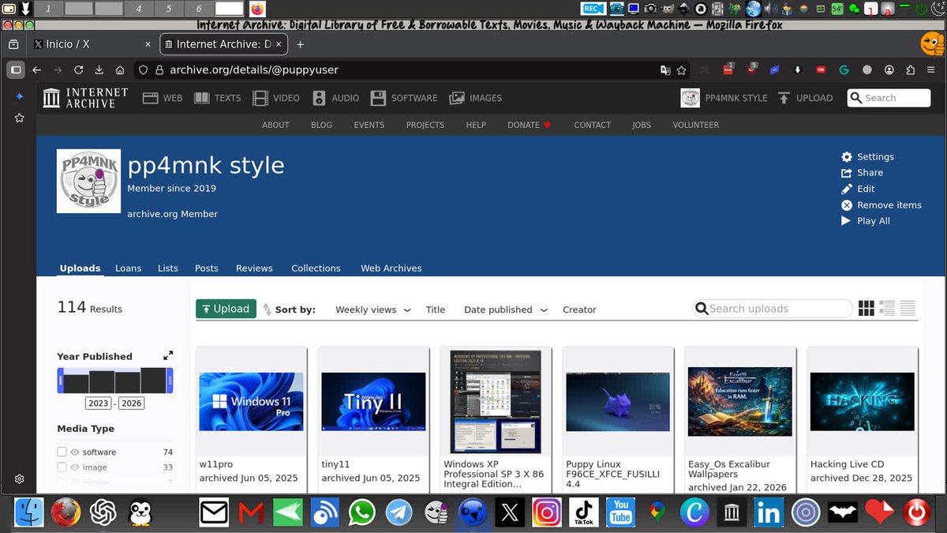947x533 pixels.
Task: Toggle the Firefox sidebar button
Action: tap(16, 69)
